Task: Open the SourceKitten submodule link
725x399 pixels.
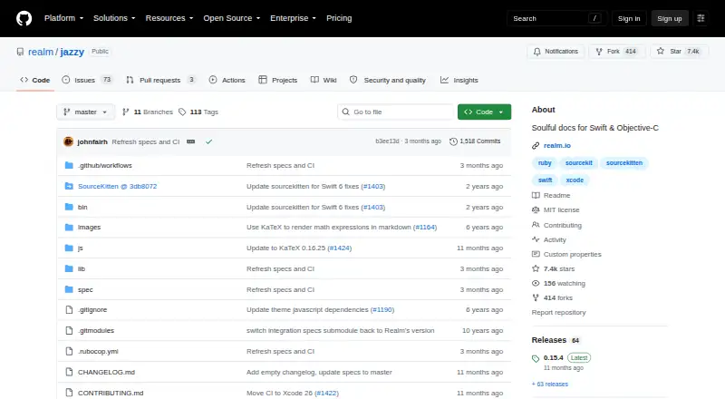Action: (x=118, y=186)
